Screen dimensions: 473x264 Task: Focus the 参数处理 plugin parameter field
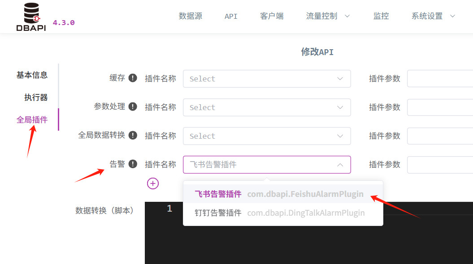[x=440, y=107]
